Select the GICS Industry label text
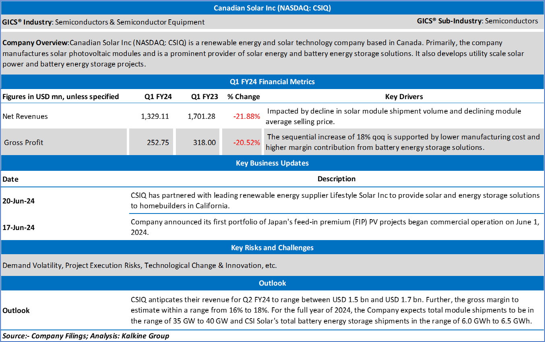The height and width of the screenshot is (342, 545). click(x=27, y=22)
